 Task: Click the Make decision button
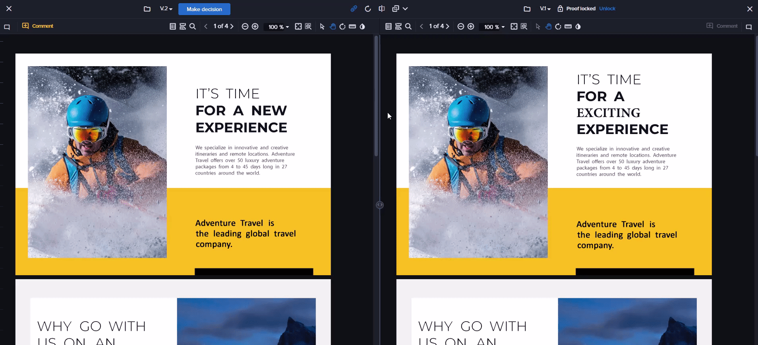204,9
